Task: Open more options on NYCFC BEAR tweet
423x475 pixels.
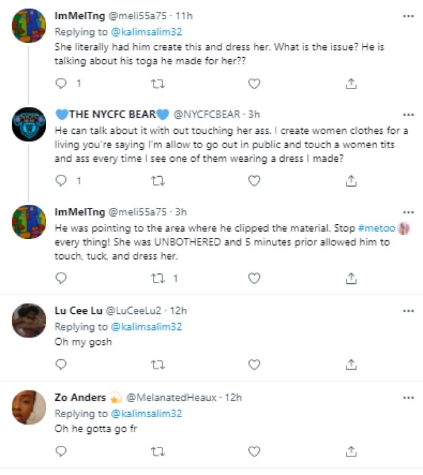Action: click(408, 115)
